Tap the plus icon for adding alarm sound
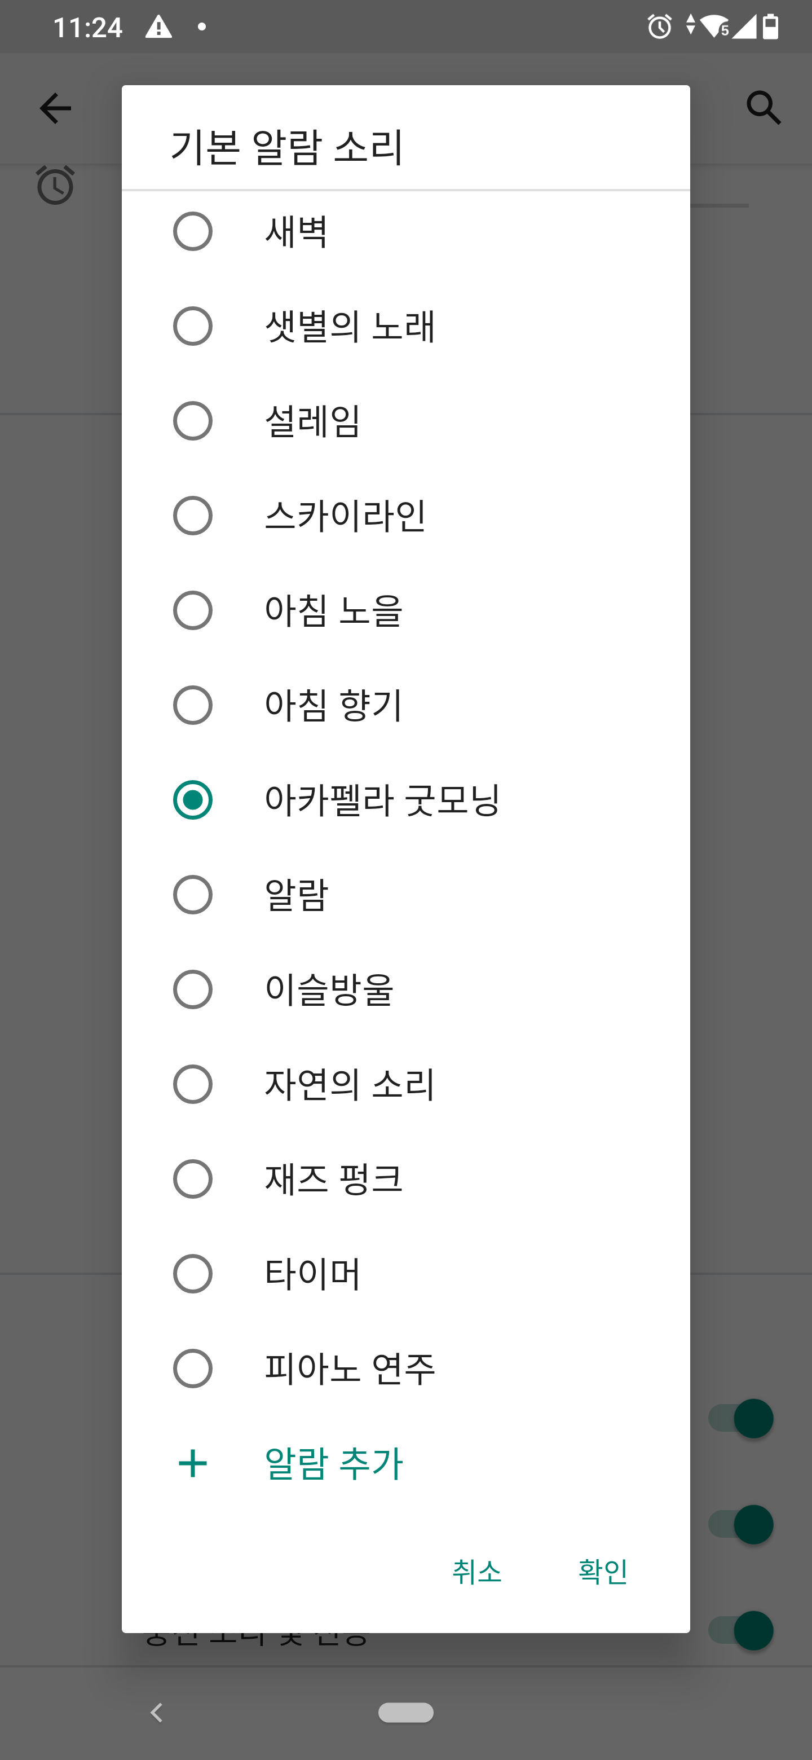 pos(193,1463)
